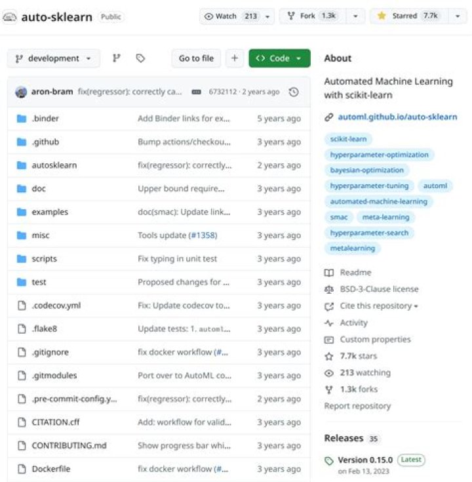The width and height of the screenshot is (472, 482).
Task: Select the hyperparameter-optimization topic tag
Action: pos(379,155)
